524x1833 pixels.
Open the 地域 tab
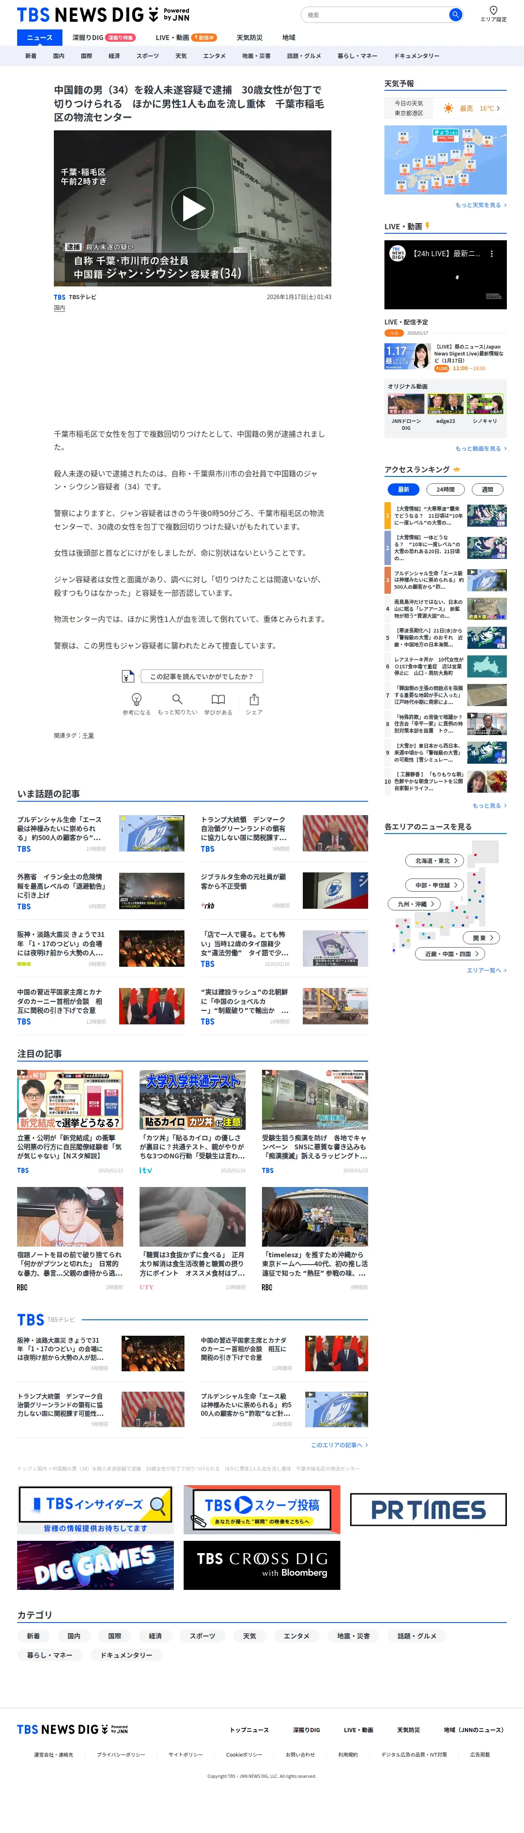point(289,38)
